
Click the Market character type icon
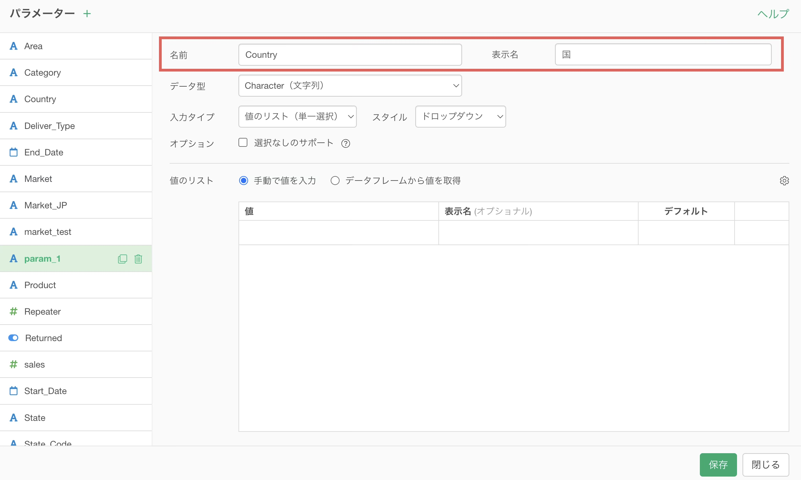click(13, 179)
